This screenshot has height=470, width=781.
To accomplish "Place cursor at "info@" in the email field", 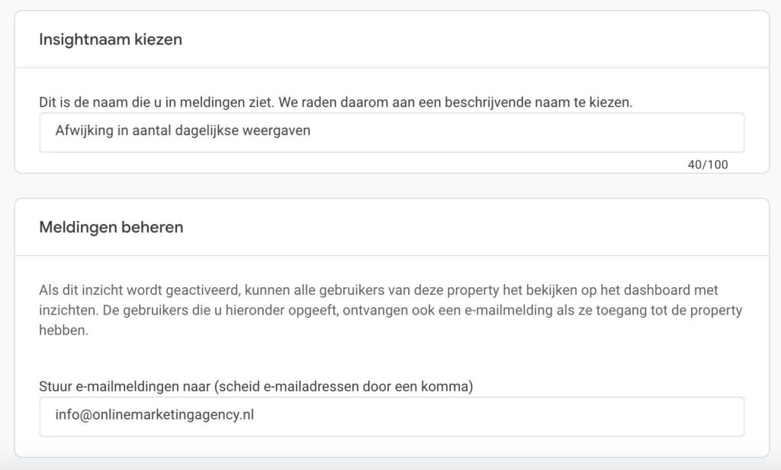I will (74, 415).
